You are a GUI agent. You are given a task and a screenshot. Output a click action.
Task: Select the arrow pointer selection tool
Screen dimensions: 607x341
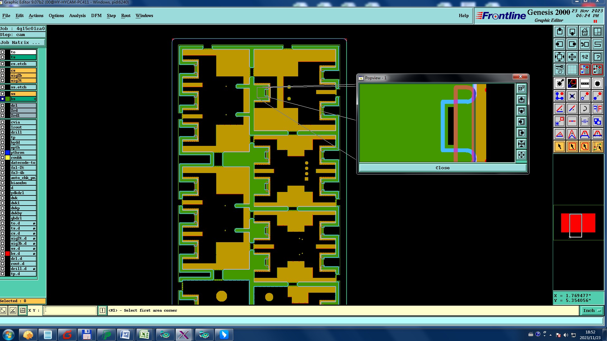click(x=559, y=147)
